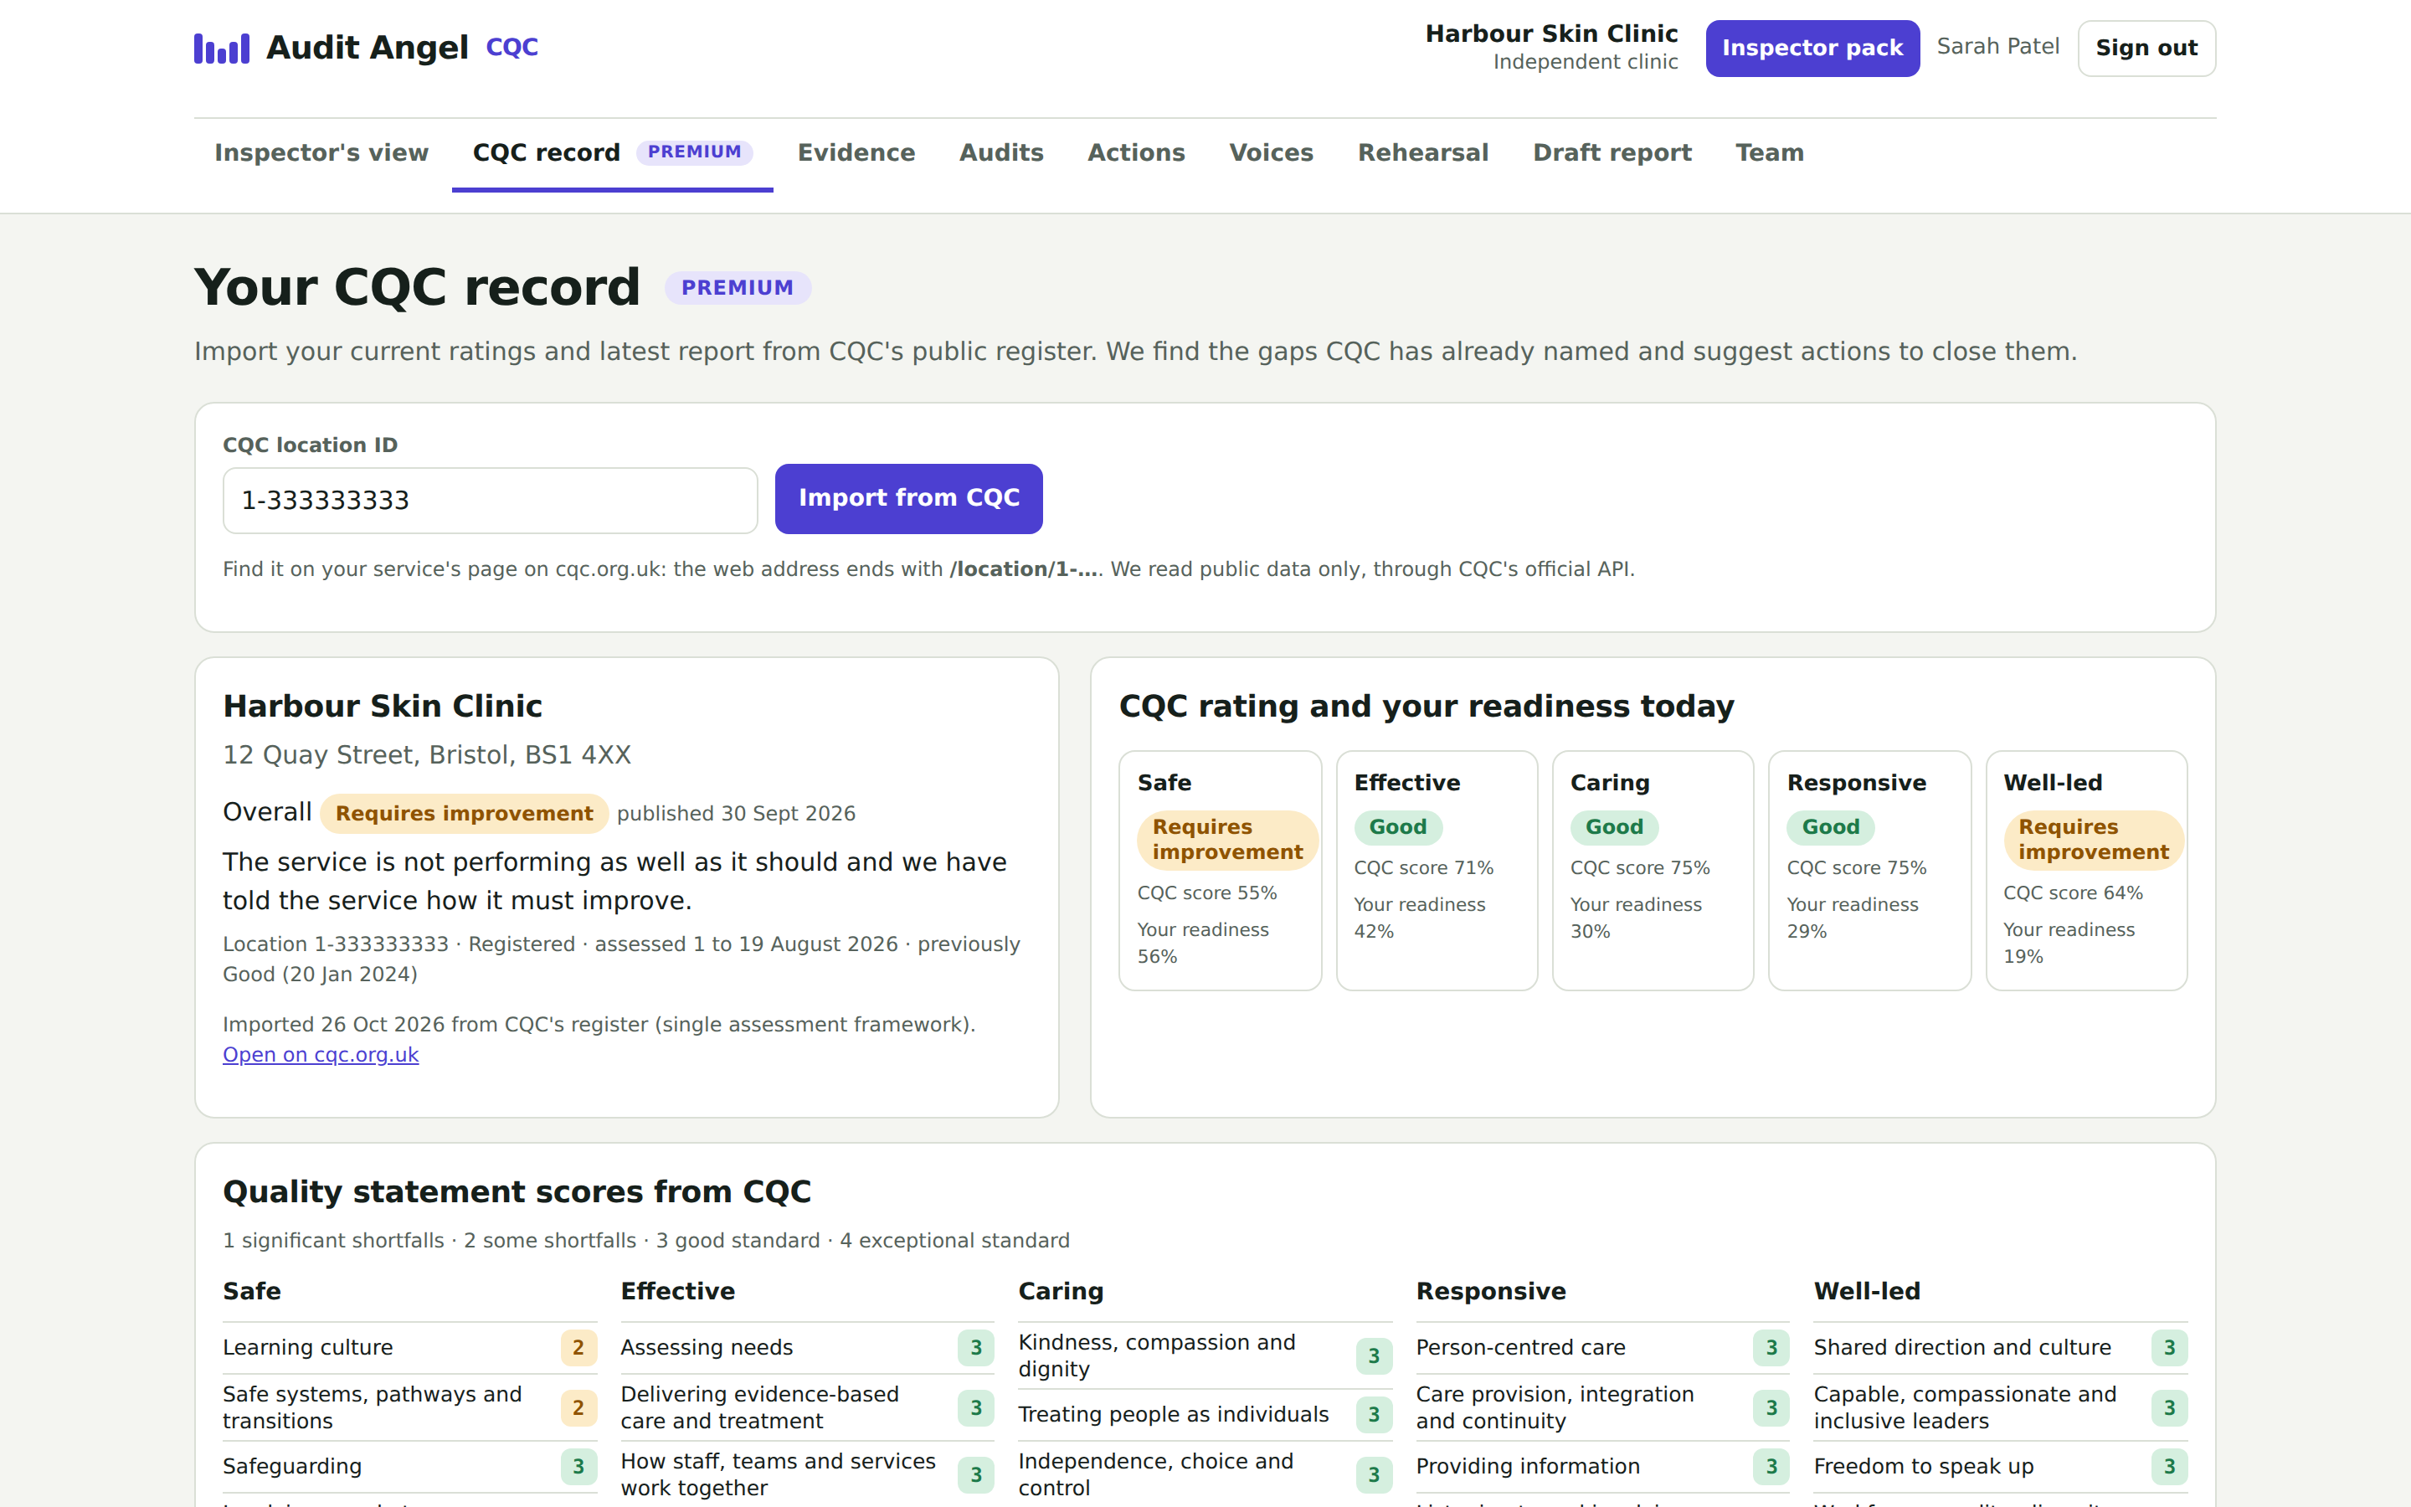Click the Inspector pack button
This screenshot has height=1507, width=2411.
click(x=1812, y=48)
